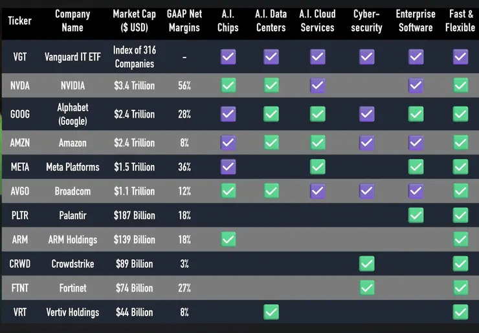Viewport: 479px width, 333px height.
Task: Select the GAAP Net Margins header
Action: (184, 21)
